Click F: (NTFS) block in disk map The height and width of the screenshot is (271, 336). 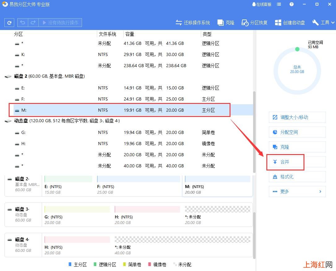coord(138,185)
